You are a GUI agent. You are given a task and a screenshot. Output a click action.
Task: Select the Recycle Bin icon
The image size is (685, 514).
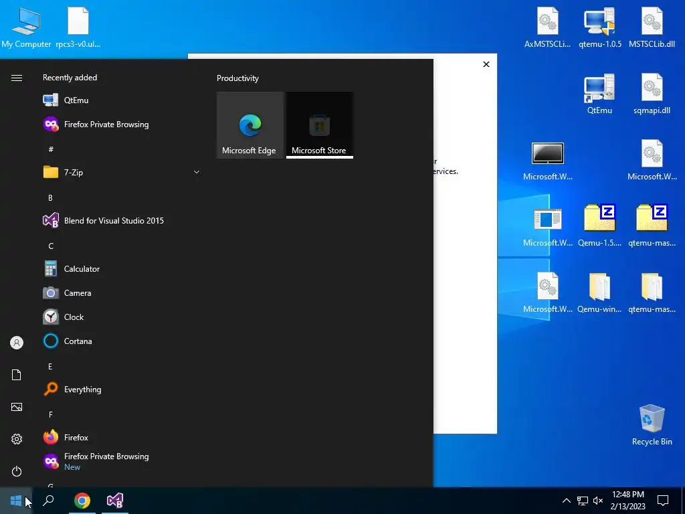click(x=652, y=424)
